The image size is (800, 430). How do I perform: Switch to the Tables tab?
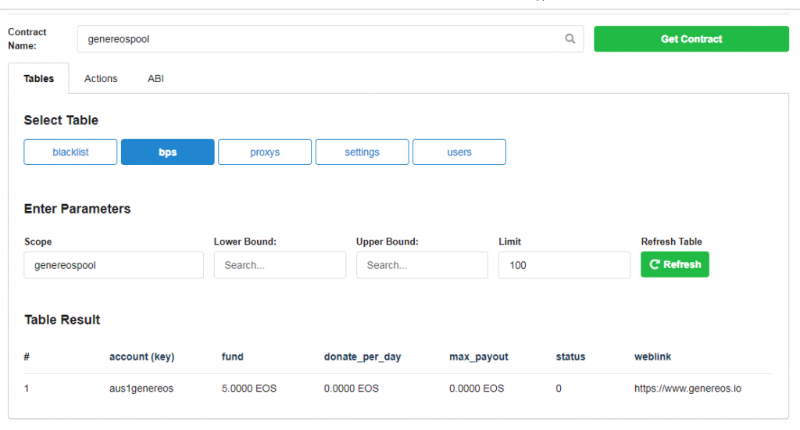(39, 79)
